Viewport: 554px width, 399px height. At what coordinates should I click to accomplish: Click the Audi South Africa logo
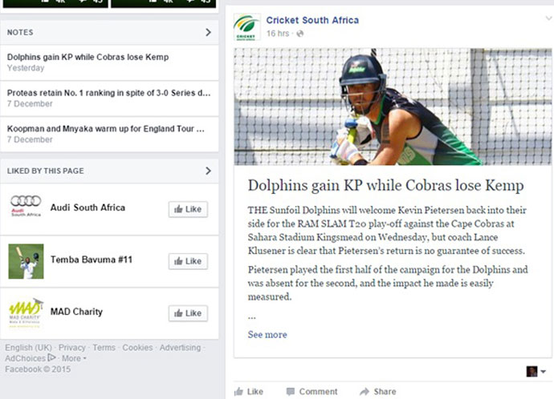(26, 205)
